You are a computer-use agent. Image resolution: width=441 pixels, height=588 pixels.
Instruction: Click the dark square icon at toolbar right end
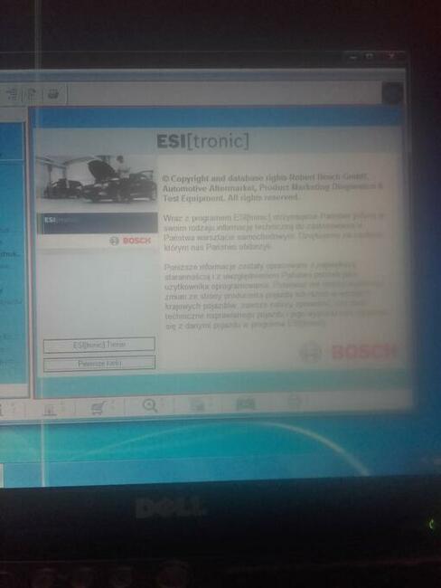[x=393, y=92]
